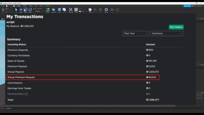
Task: Click the Roblox Studio title bar icon
Action: pos(1,3)
